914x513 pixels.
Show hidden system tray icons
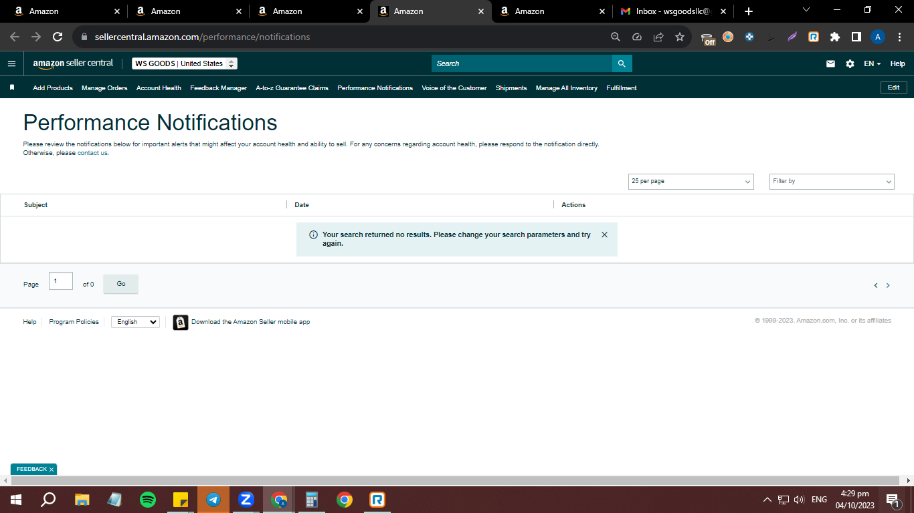pos(767,500)
